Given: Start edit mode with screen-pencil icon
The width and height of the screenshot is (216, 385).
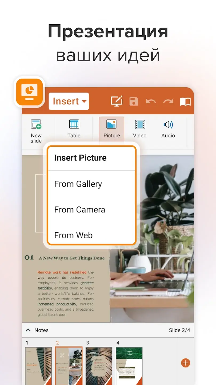Looking at the screenshot, I should point(117,101).
